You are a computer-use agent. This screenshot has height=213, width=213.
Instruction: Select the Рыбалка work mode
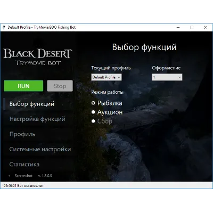(107, 103)
